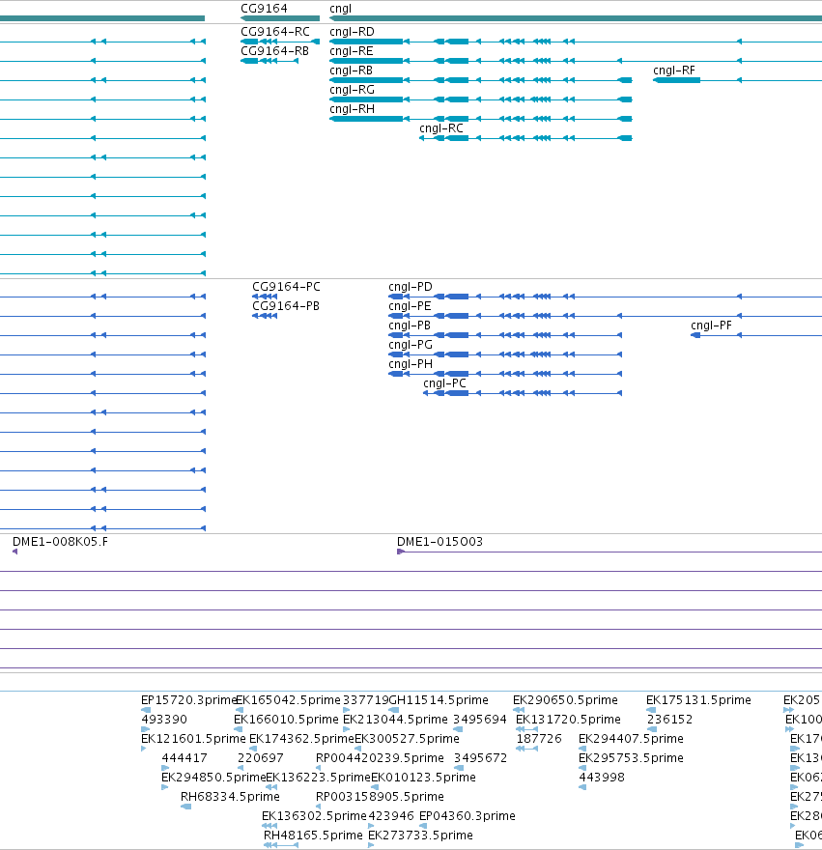Click the 493390 feature label

[x=164, y=720]
